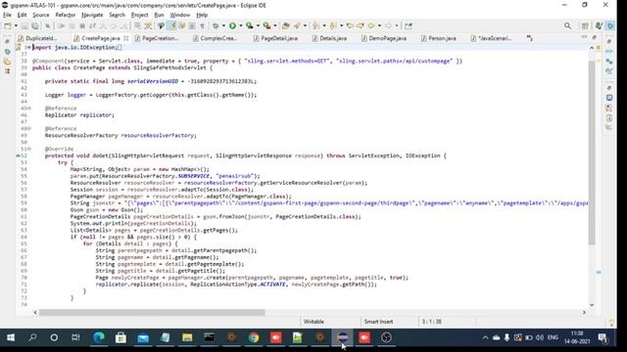Click the Save toolbar icon
Screen dimensions: 627x352
coord(24,26)
